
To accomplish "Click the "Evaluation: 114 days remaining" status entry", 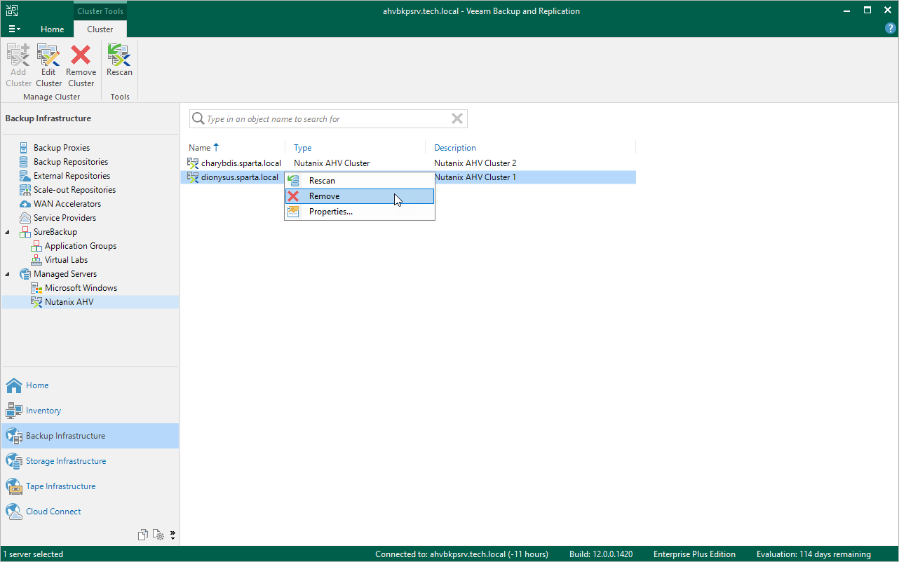I will coord(813,554).
